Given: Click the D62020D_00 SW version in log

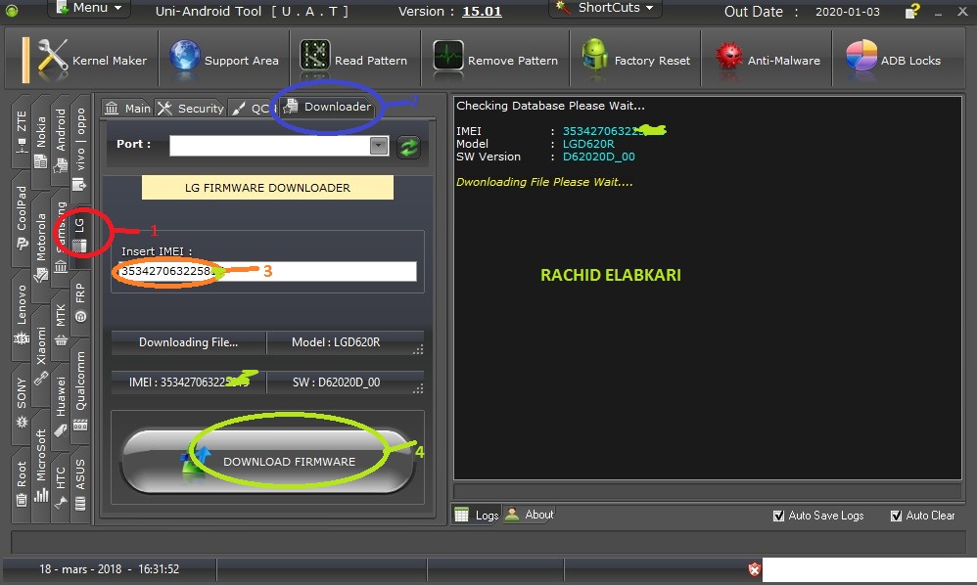Looking at the screenshot, I should (x=599, y=157).
